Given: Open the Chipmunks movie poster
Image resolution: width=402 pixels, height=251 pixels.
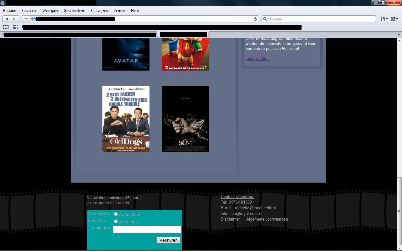Looking at the screenshot, I should click(x=186, y=54).
